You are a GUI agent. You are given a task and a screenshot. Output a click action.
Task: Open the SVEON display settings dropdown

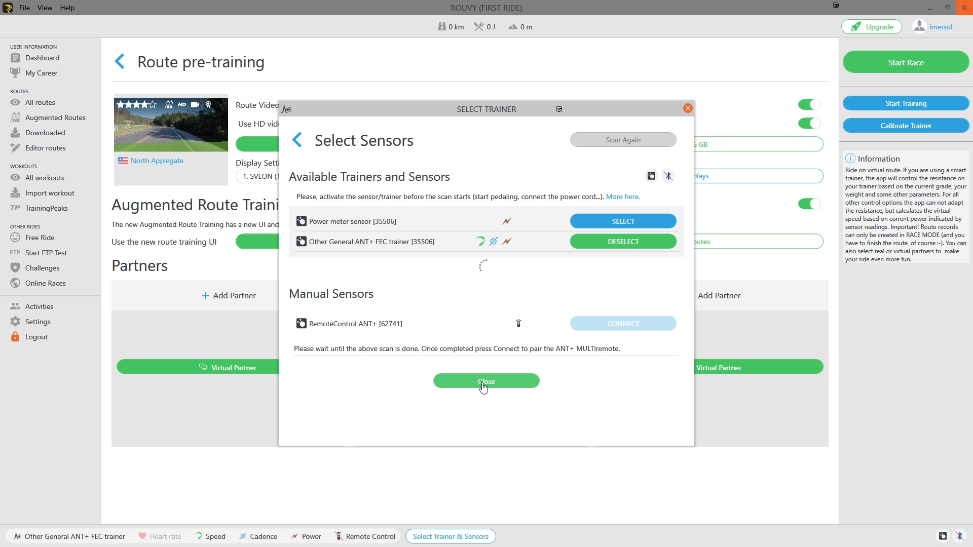[257, 176]
